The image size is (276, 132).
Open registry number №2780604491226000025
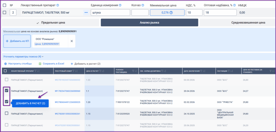tap(68, 102)
